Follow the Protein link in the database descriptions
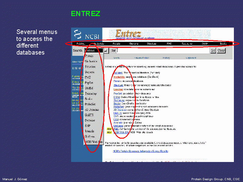This screenshot has height=182, width=243. pyautogui.click(x=118, y=81)
